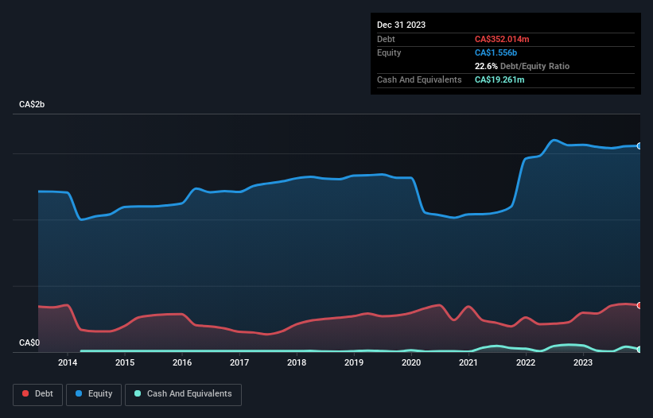Click the teal Cash legend dot
The height and width of the screenshot is (418, 653).
click(138, 393)
